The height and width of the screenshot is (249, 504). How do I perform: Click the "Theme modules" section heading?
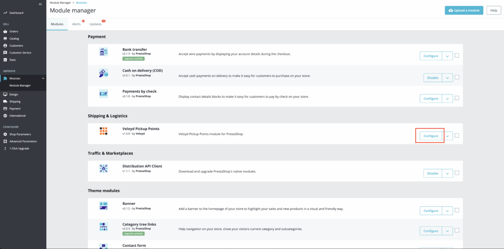pyautogui.click(x=104, y=190)
